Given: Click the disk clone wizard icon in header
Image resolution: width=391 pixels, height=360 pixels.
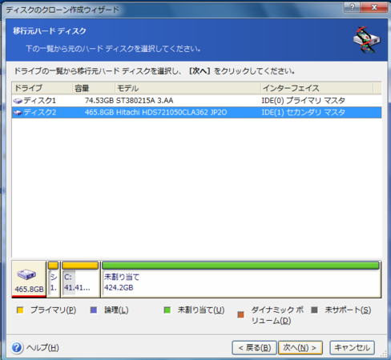Looking at the screenshot, I should 366,39.
